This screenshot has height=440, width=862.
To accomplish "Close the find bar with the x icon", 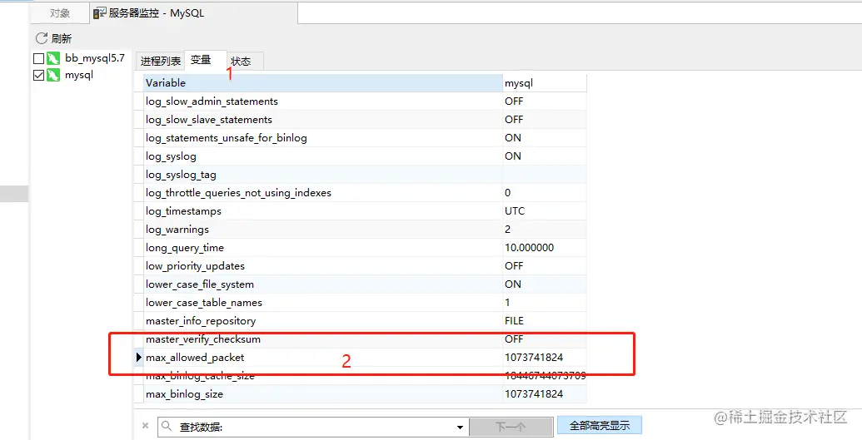I will click(145, 425).
